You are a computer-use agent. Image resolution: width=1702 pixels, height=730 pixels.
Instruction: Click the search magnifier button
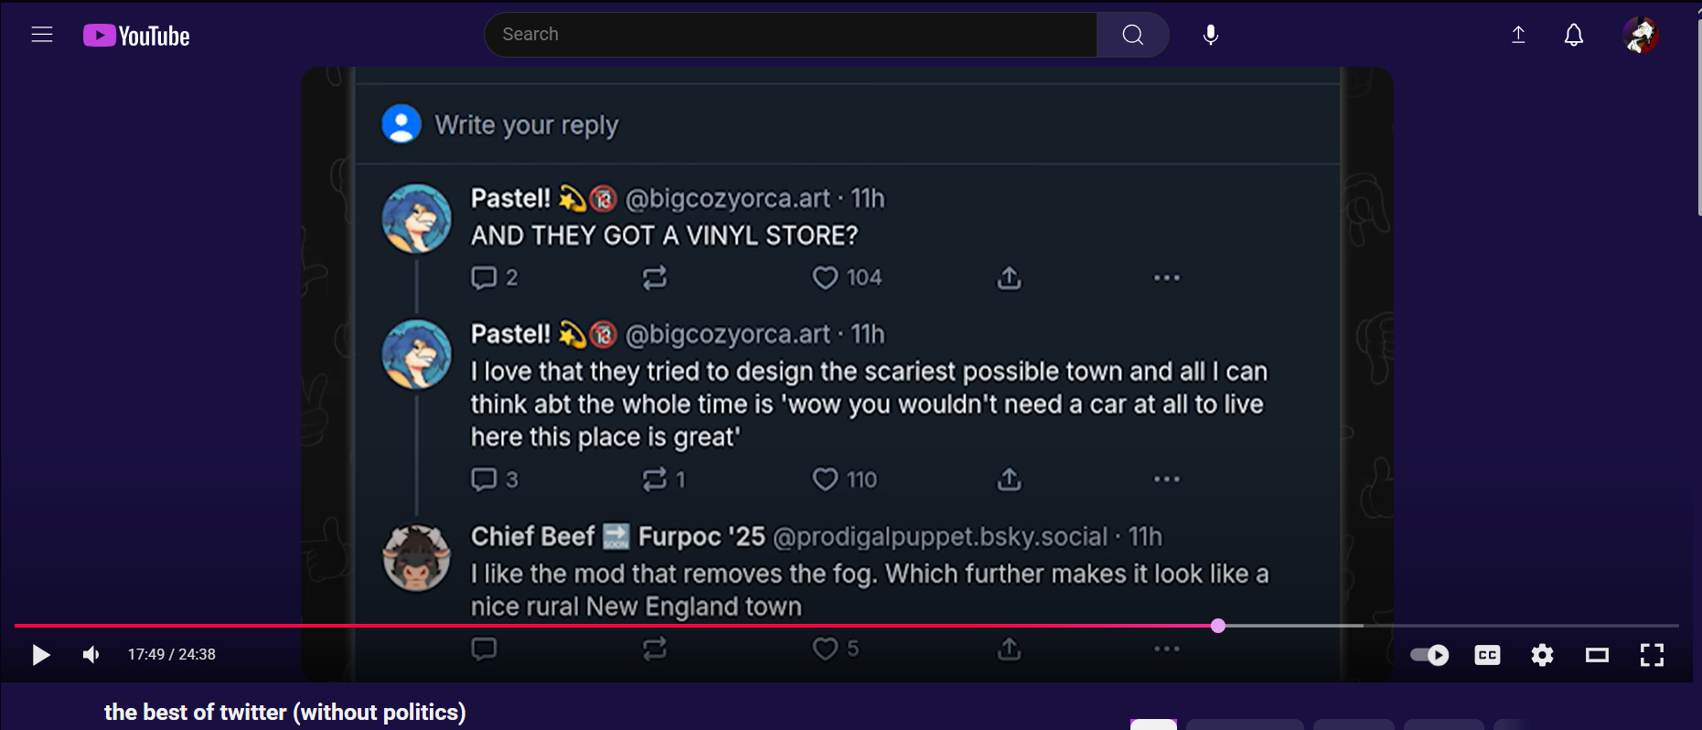click(x=1132, y=35)
